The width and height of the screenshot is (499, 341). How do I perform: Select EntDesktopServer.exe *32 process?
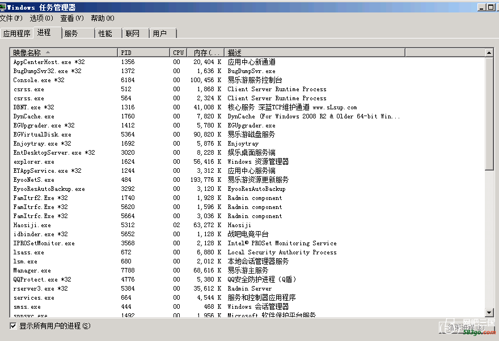point(248,152)
